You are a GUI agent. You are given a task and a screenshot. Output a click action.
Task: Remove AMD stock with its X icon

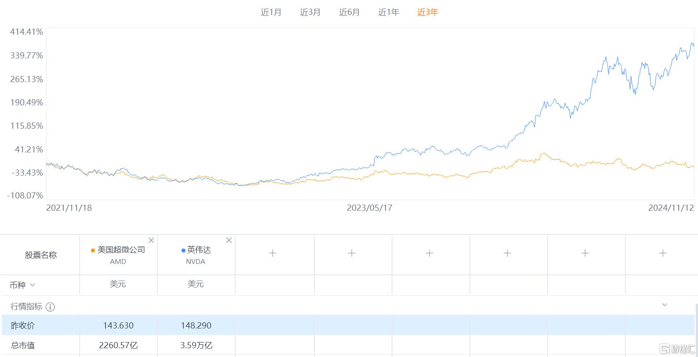(x=151, y=240)
